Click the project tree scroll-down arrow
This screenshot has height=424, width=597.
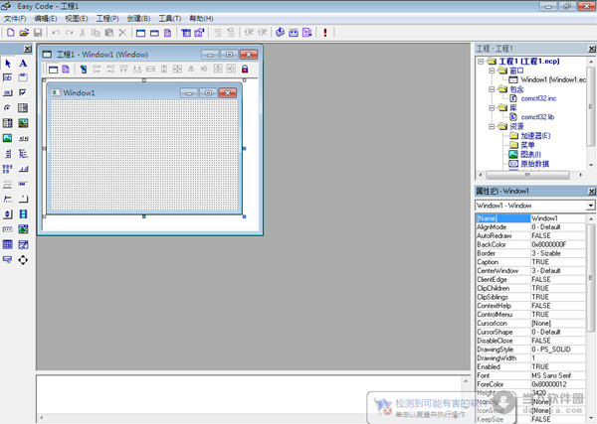click(x=591, y=165)
